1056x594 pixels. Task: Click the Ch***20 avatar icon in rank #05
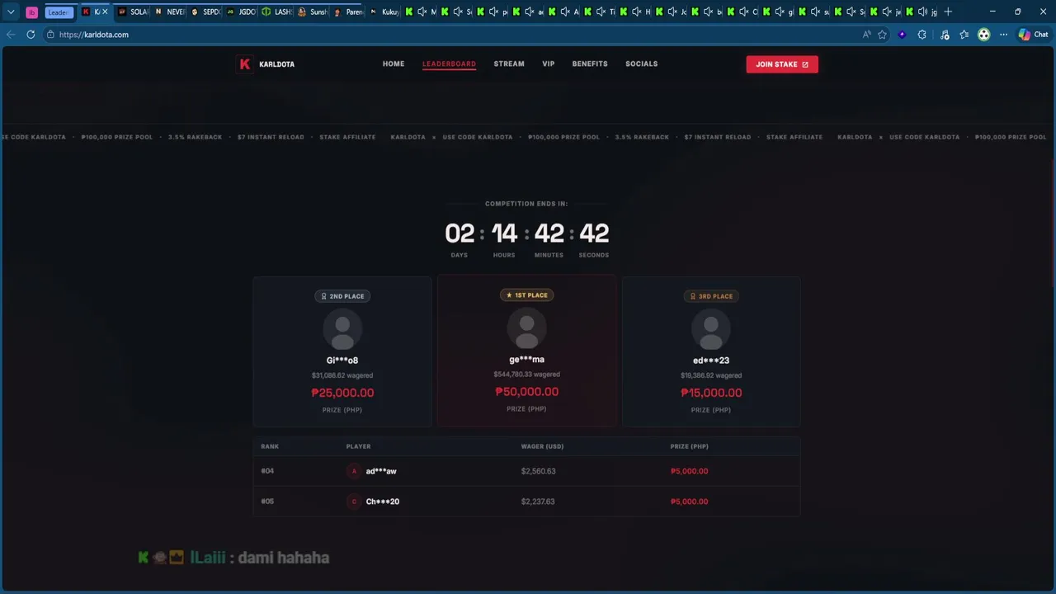pos(354,502)
